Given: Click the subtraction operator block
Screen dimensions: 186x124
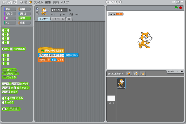Looking at the screenshot, I should point(6,34).
